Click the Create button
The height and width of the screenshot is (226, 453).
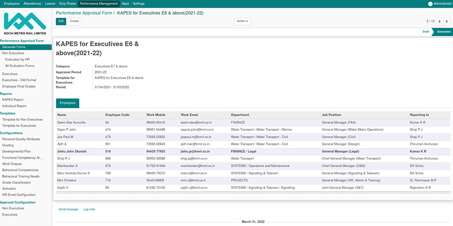click(74, 21)
